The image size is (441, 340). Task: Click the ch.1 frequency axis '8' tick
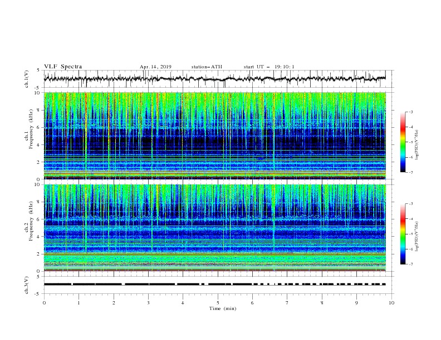(39, 110)
